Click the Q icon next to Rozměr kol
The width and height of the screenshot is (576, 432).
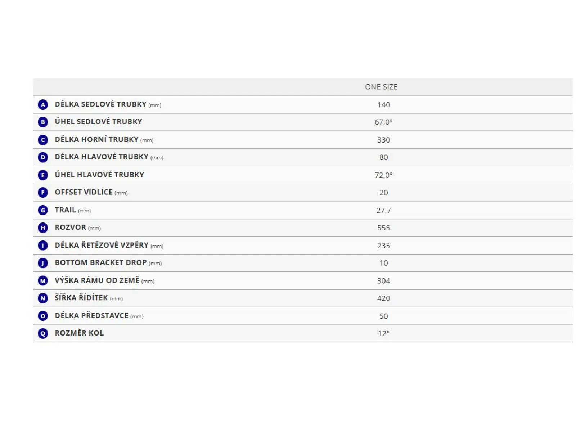[43, 333]
